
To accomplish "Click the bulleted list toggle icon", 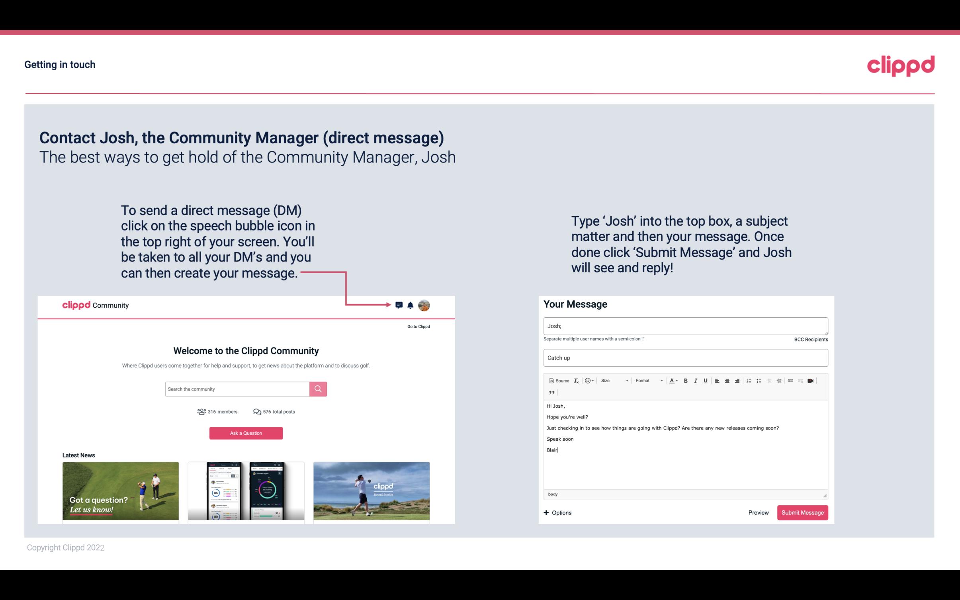I will click(x=760, y=380).
